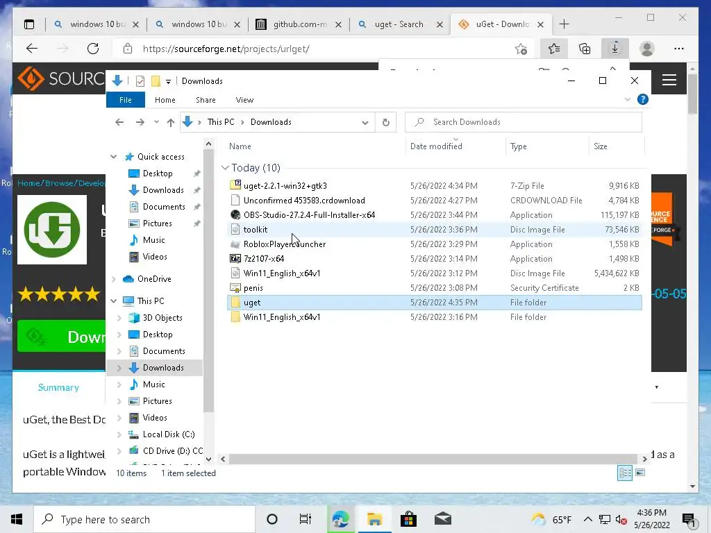Select Music under This PC
This screenshot has height=533, width=711.
pos(153,384)
